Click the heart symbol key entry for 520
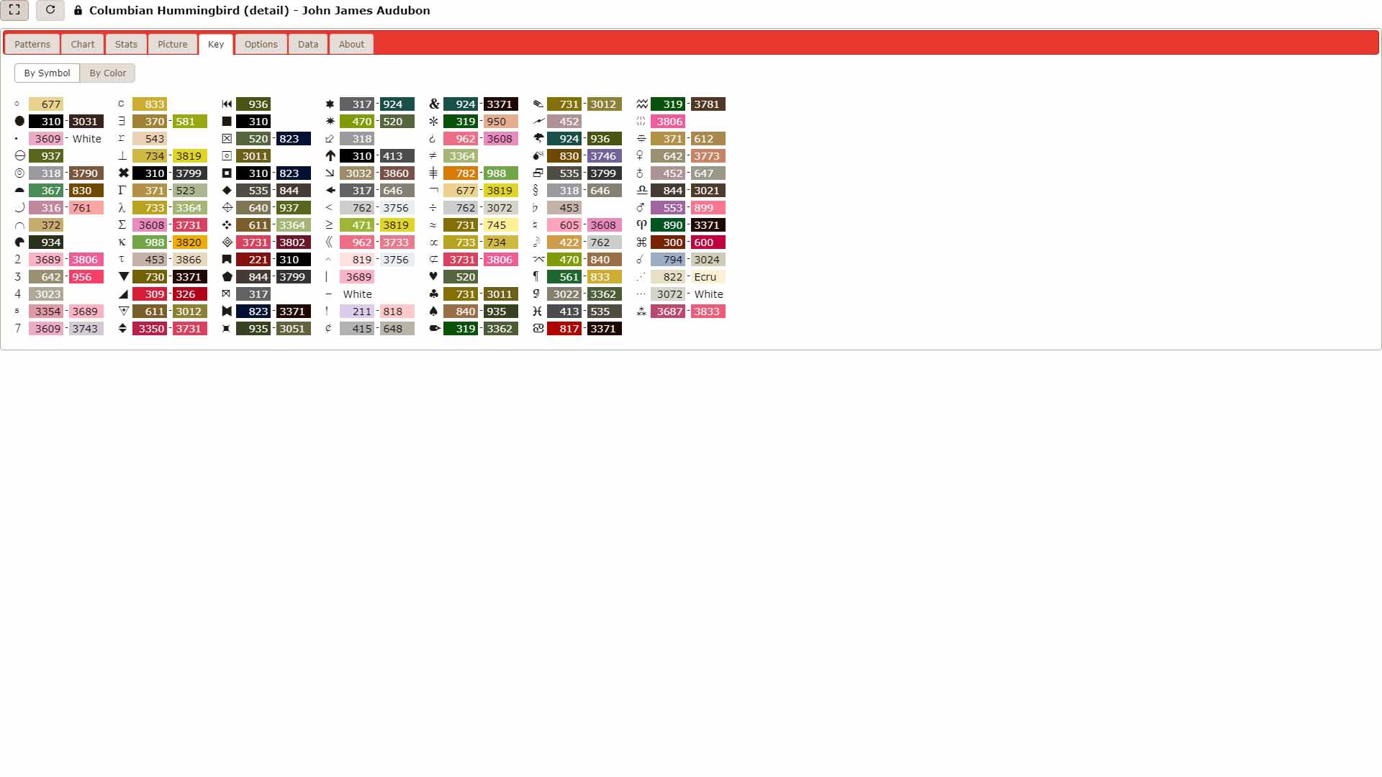The width and height of the screenshot is (1382, 777). tap(465, 276)
